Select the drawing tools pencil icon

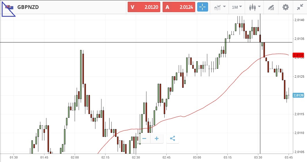click(271, 7)
